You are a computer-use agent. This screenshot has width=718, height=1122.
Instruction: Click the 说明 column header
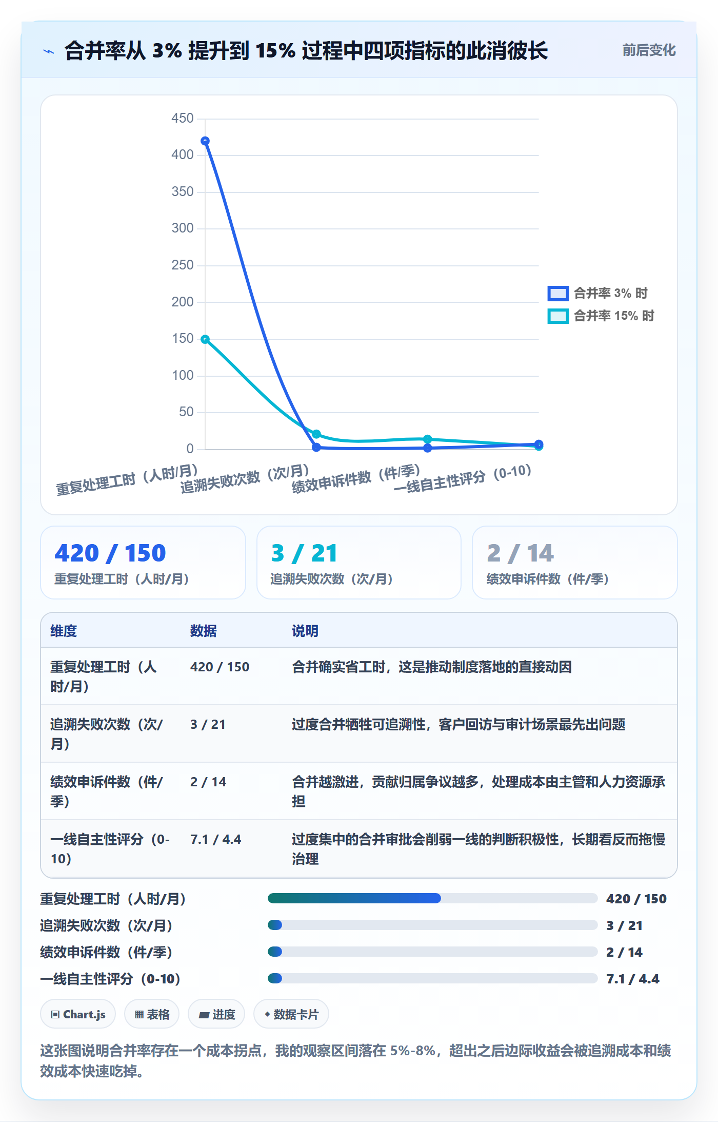305,631
